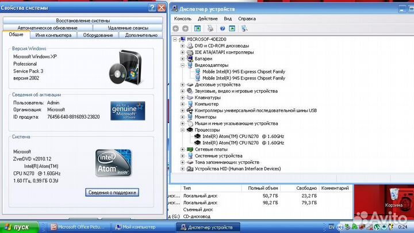Click the help question button in Свойства системы
414x233 pixels.
click(x=152, y=7)
